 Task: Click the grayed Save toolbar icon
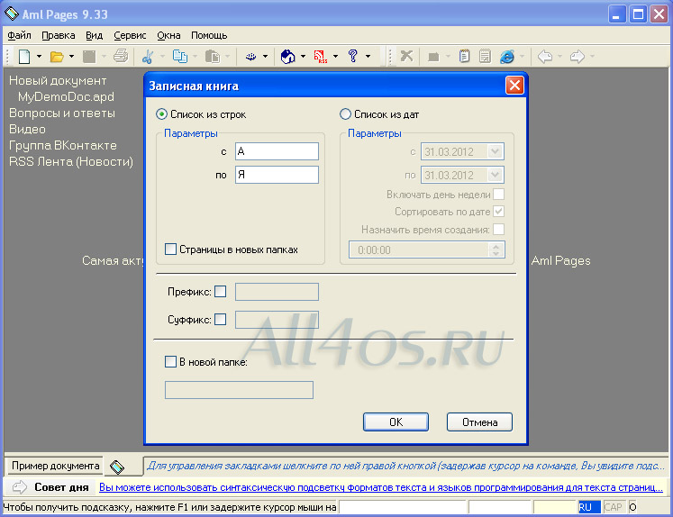89,57
